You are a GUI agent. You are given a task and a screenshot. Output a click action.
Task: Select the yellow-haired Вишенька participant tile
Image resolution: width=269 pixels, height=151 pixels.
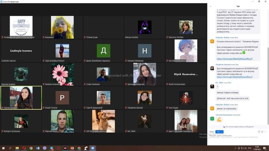point(62,27)
